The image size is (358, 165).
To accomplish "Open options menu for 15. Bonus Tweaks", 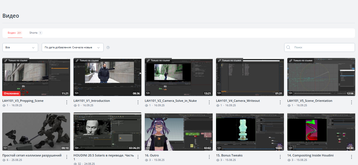I will (x=280, y=157).
